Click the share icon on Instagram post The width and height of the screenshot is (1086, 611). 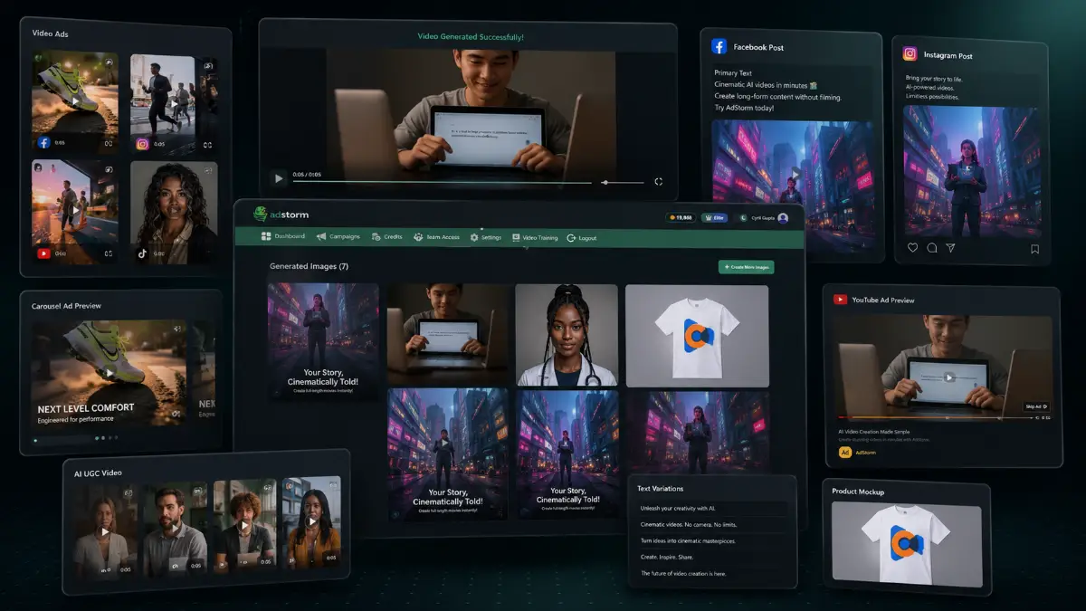[950, 248]
